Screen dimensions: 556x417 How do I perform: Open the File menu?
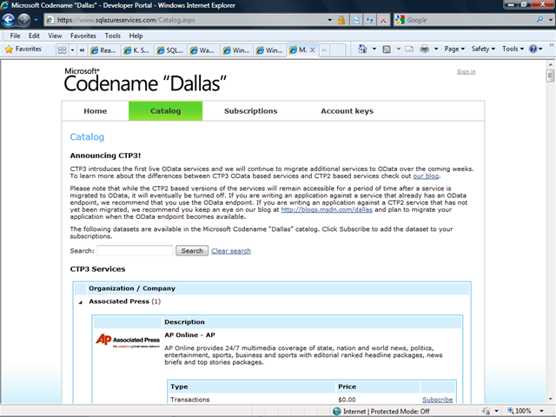point(15,36)
